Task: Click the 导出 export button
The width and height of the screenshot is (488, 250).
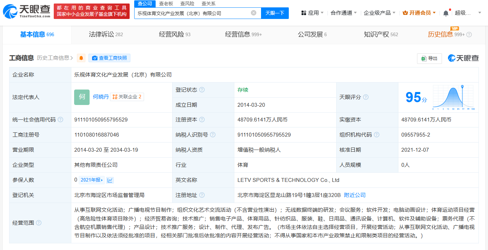Action: coord(429,58)
